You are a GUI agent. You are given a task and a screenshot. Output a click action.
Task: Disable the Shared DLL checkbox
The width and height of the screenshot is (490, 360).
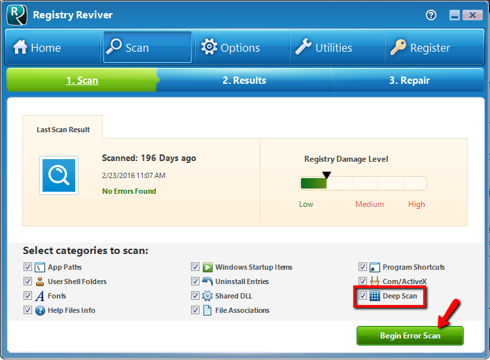click(195, 296)
